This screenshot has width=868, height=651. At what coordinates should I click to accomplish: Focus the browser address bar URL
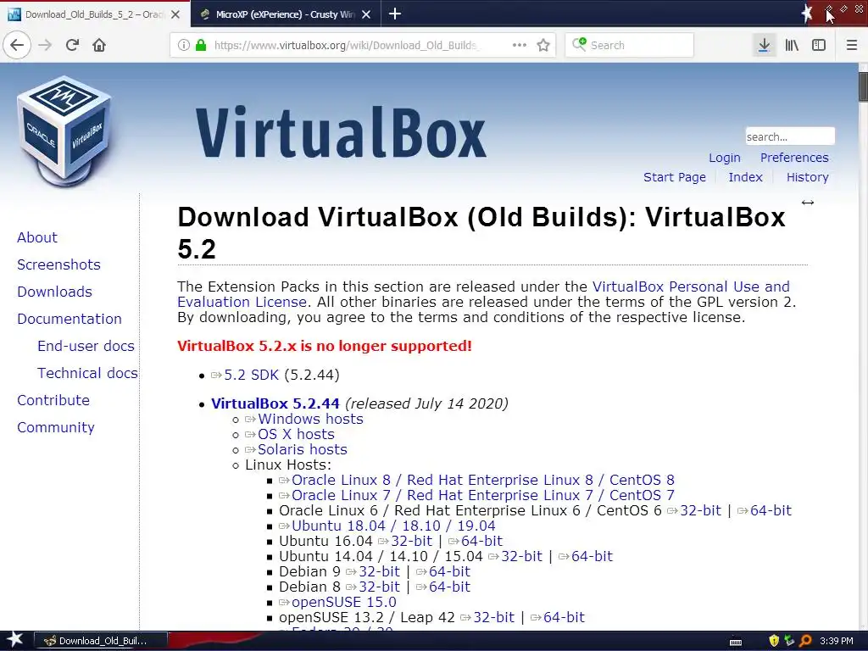coord(346,45)
